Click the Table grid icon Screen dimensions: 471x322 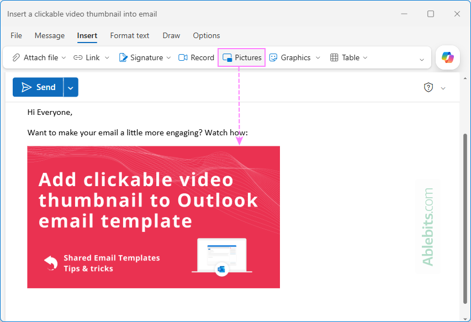[334, 57]
